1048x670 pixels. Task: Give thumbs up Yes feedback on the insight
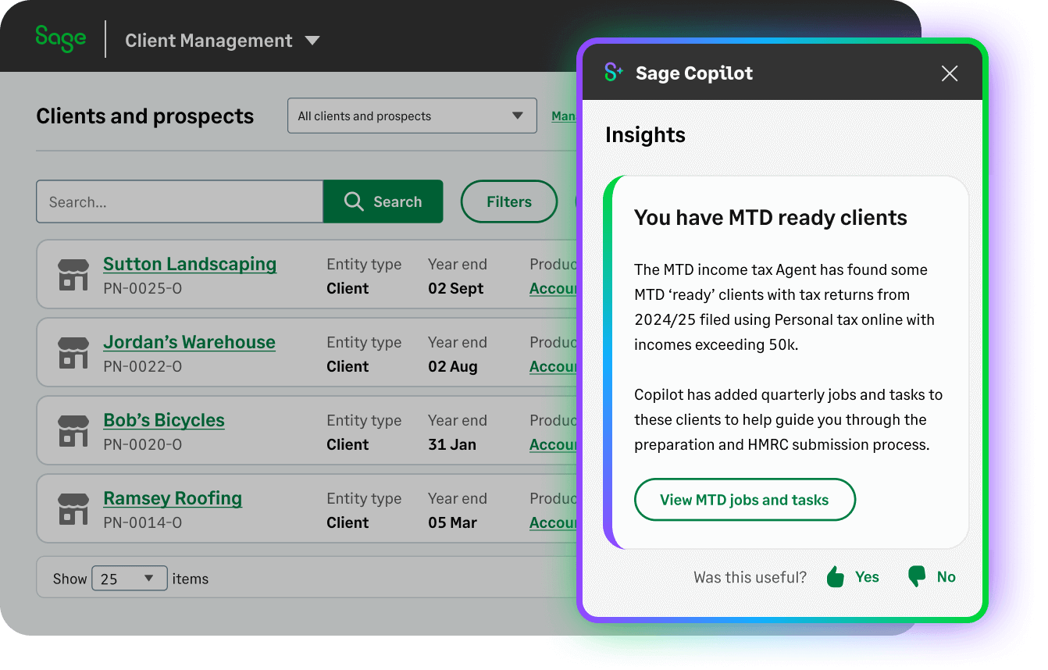pos(852,576)
